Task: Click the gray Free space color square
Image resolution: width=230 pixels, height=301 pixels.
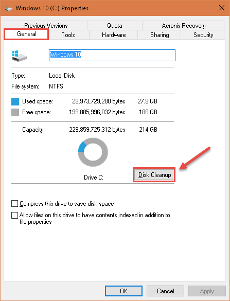Action: click(15, 112)
